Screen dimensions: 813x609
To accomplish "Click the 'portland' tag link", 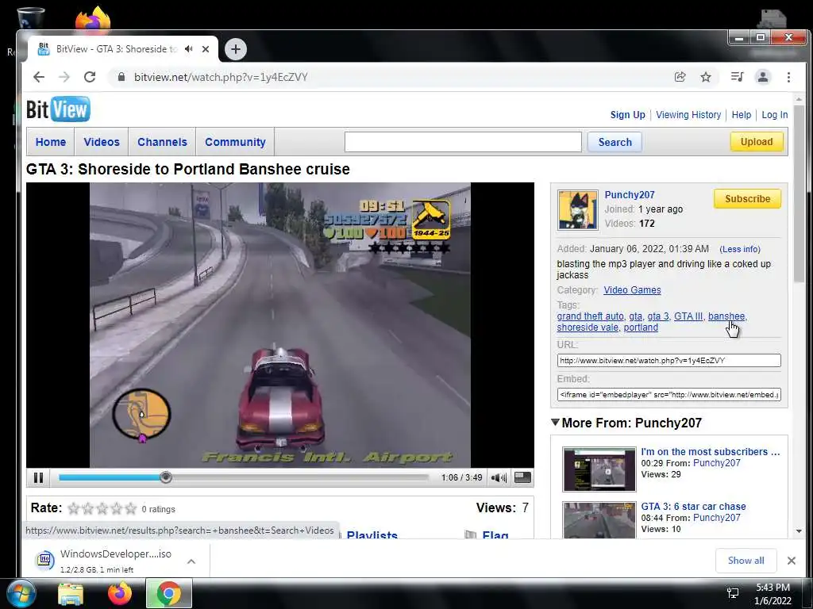I will click(x=641, y=327).
